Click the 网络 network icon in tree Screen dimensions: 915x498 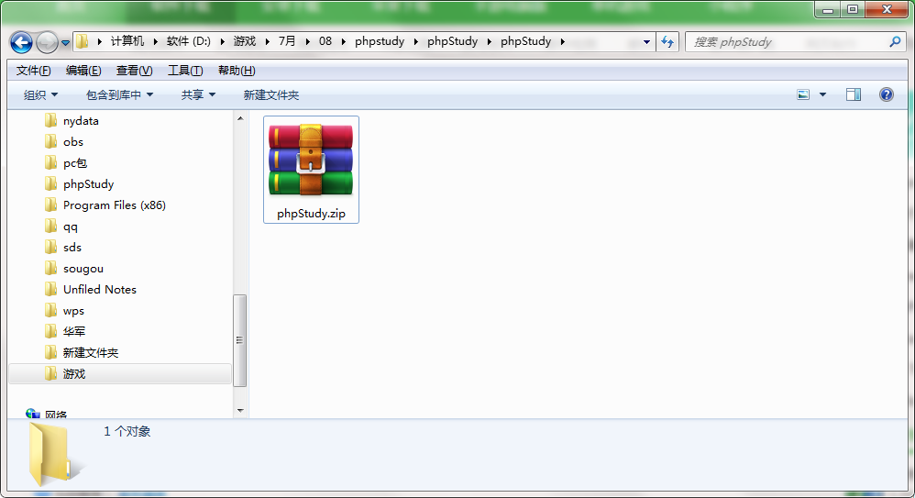coord(33,414)
